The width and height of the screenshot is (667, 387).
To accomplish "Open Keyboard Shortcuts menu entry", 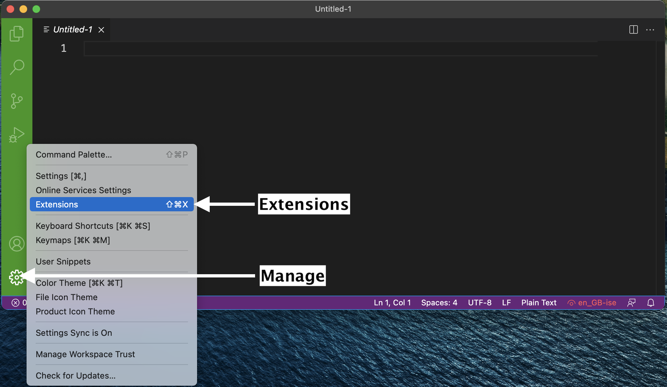I will point(112,226).
